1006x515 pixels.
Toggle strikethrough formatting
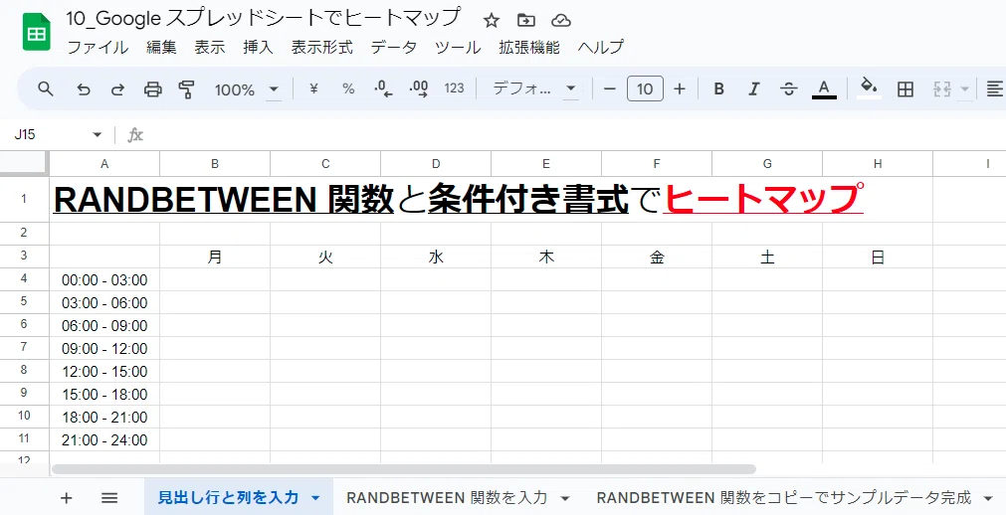pos(788,89)
